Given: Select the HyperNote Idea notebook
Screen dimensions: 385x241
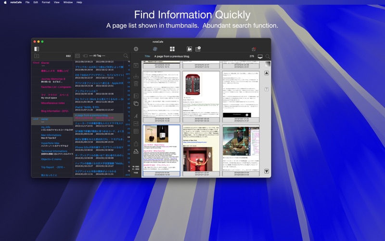Looking at the screenshot, I should point(52,144).
